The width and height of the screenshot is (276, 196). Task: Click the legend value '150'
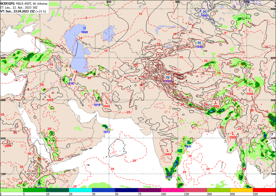(186, 194)
